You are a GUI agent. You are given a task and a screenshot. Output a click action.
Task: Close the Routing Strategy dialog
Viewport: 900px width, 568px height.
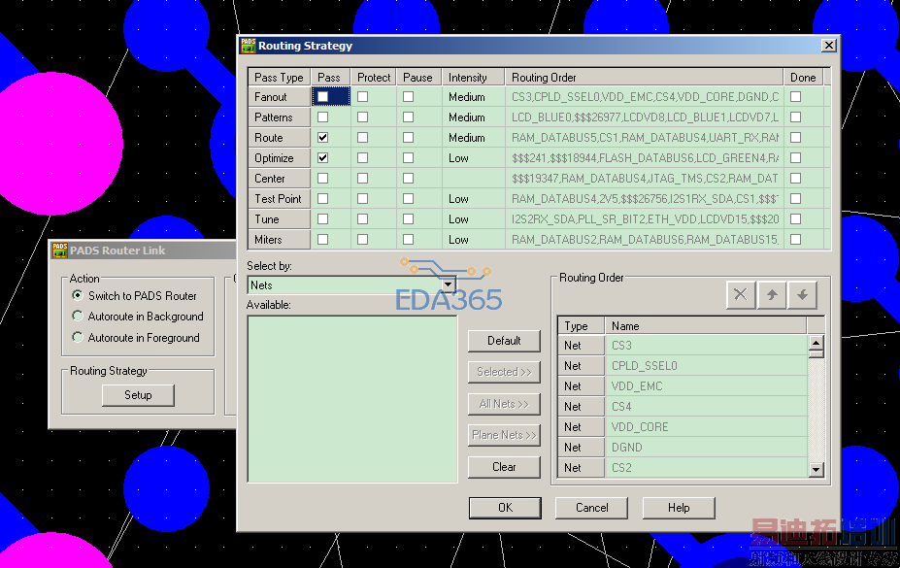pos(828,46)
